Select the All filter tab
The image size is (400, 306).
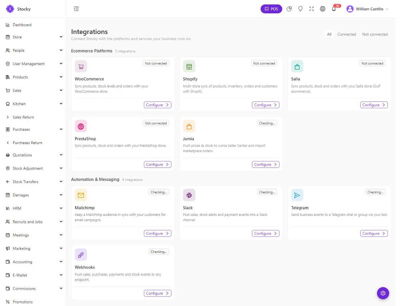coord(329,34)
